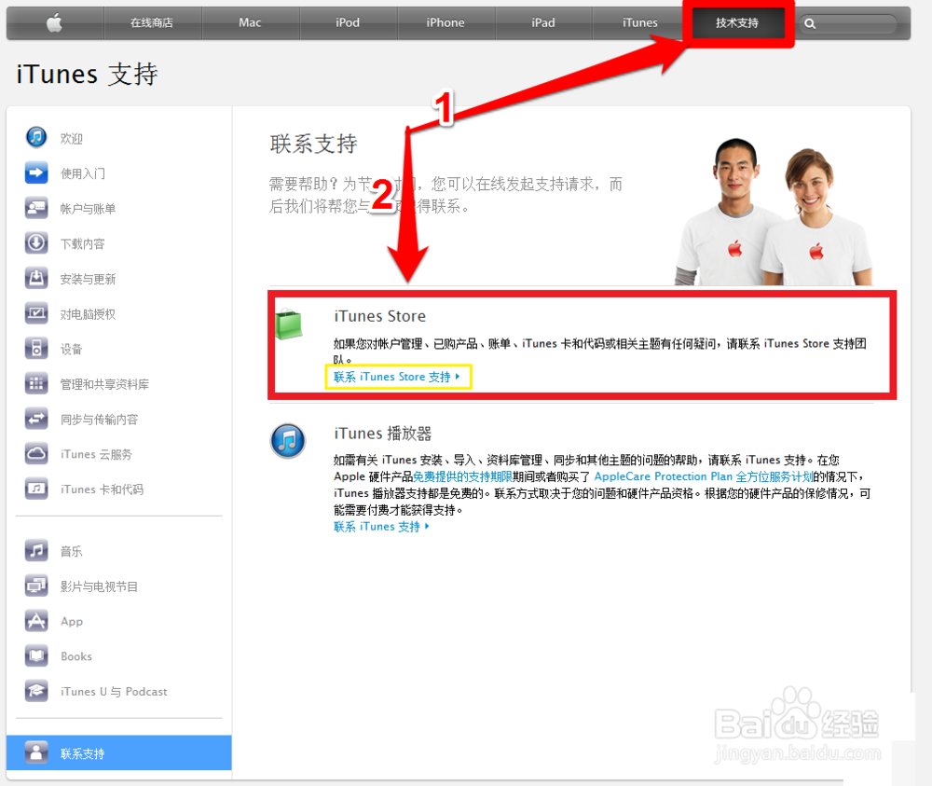Image resolution: width=932 pixels, height=786 pixels.
Task: Open the iPod navigation tab
Action: click(348, 23)
